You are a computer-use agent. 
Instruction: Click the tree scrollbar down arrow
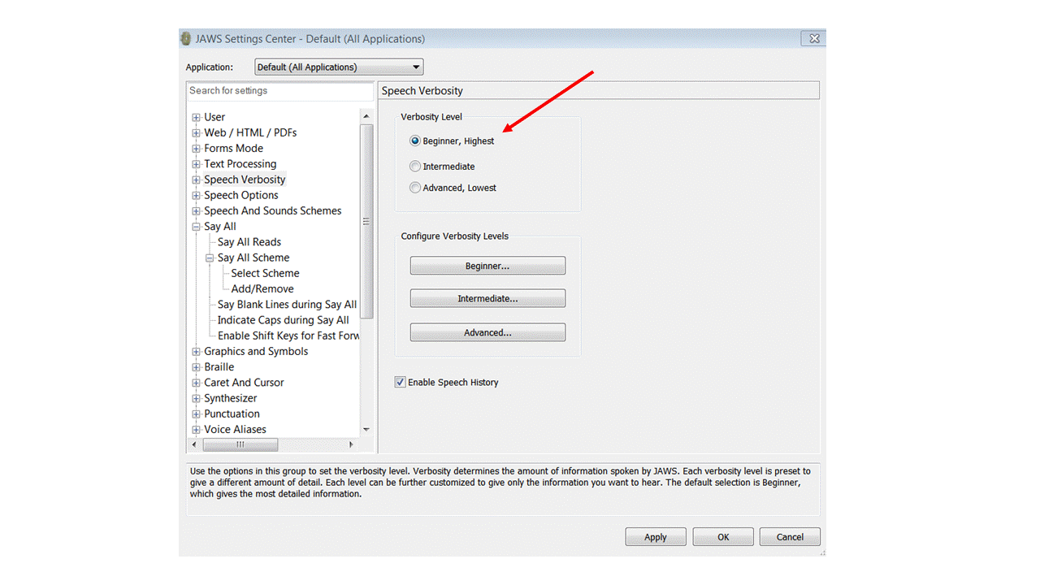366,430
